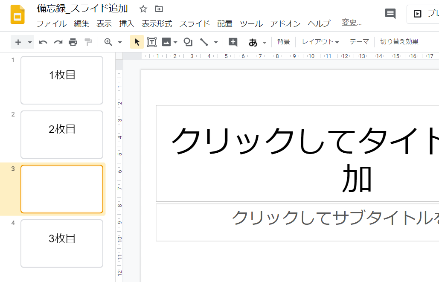Expand the line type dropdown arrow
Viewport: 439px width, 282px height.
[216, 43]
